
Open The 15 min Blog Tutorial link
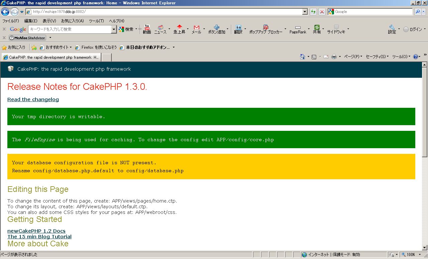[x=39, y=237]
